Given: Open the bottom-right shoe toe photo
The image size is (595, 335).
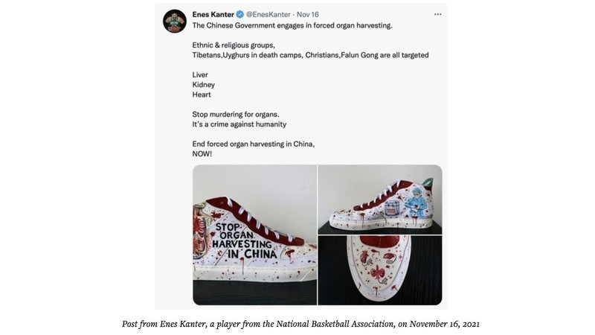Looking at the screenshot, I should tap(379, 269).
